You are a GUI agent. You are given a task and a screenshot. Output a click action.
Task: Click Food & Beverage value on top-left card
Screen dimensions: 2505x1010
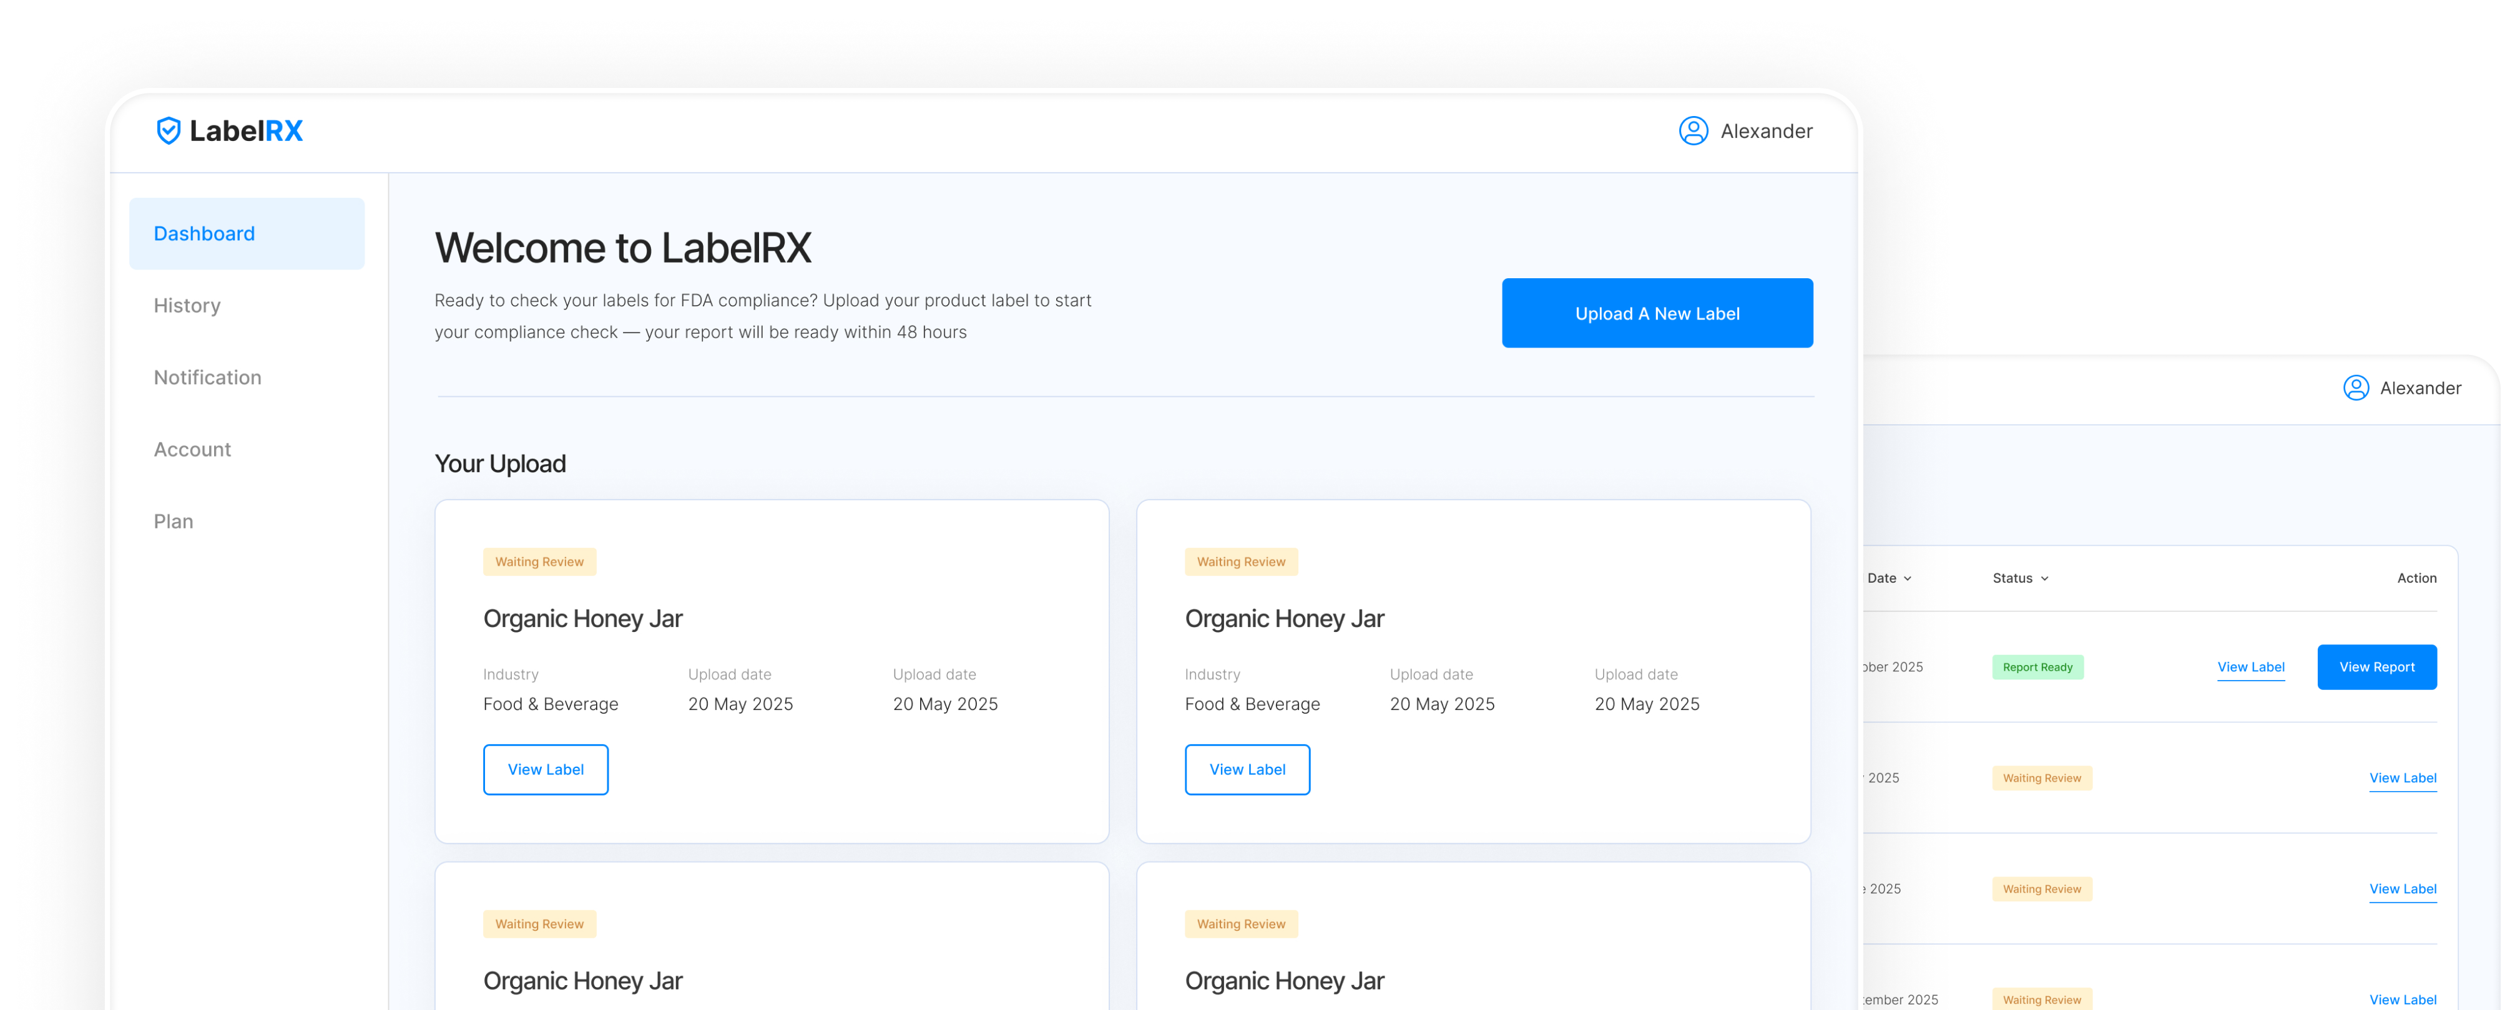[x=551, y=704]
